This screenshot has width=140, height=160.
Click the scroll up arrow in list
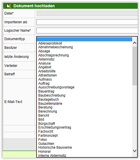tap(134, 43)
